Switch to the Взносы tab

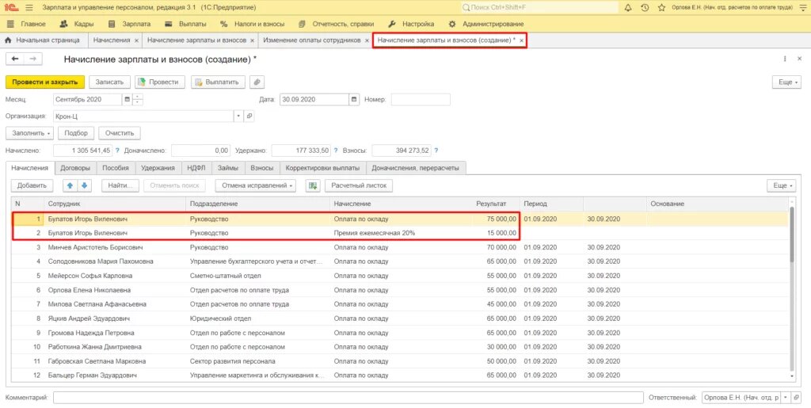261,167
